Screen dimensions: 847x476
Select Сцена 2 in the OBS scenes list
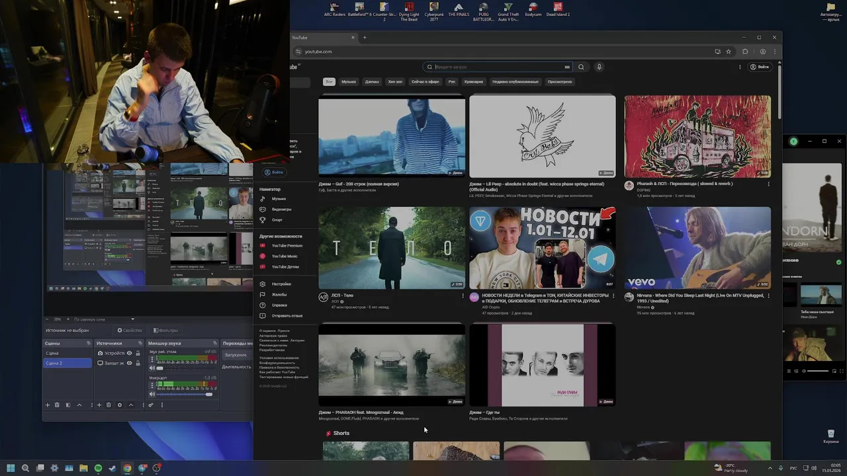66,363
